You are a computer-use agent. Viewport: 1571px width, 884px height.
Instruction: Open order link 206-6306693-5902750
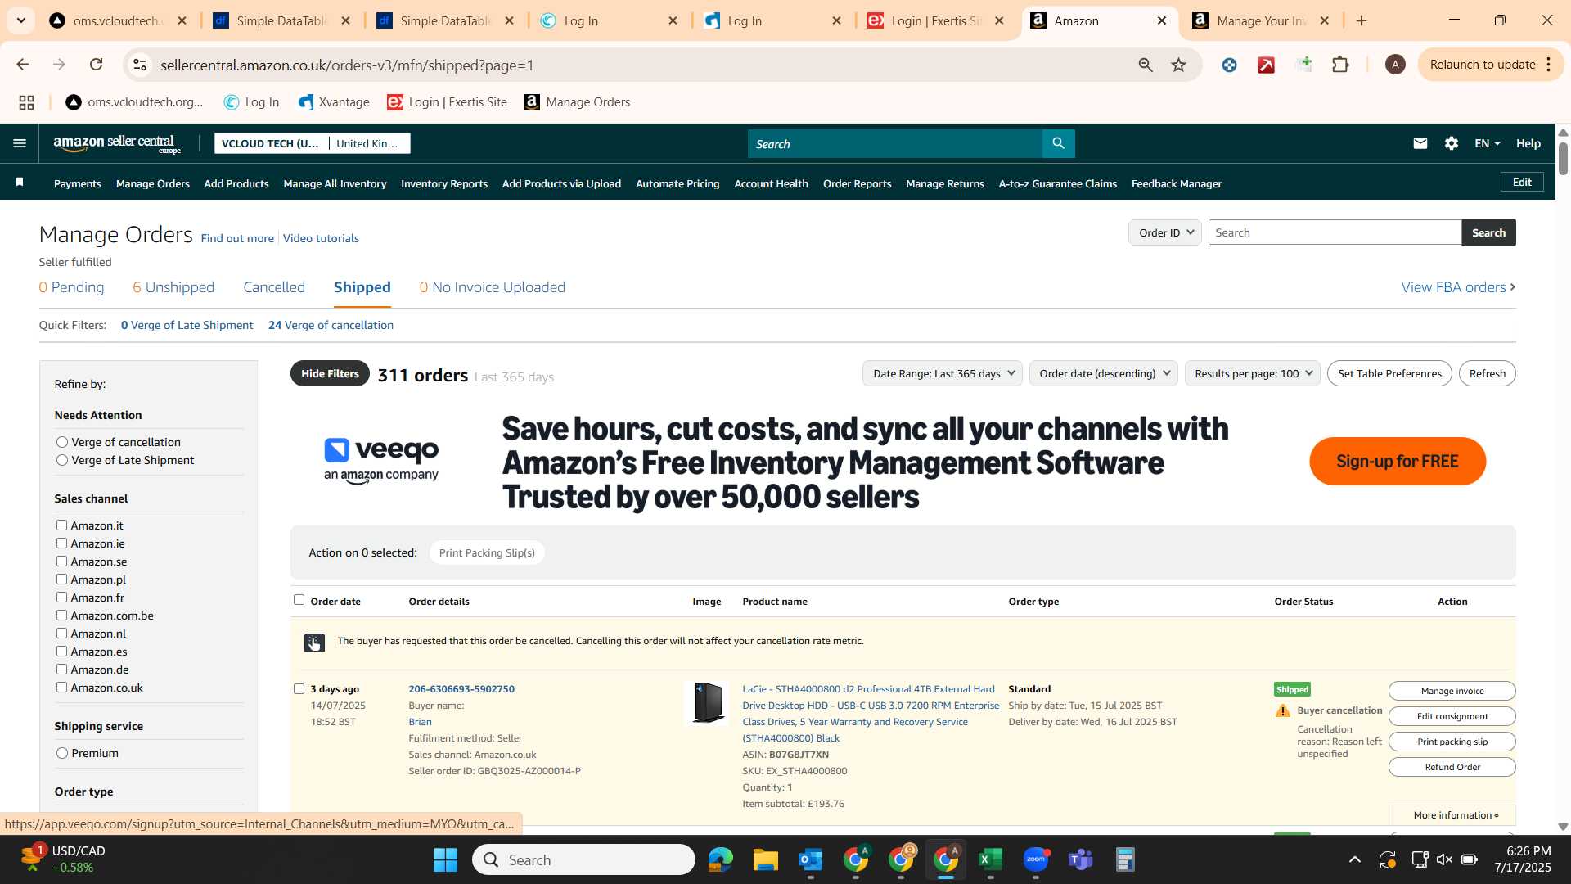click(x=461, y=689)
